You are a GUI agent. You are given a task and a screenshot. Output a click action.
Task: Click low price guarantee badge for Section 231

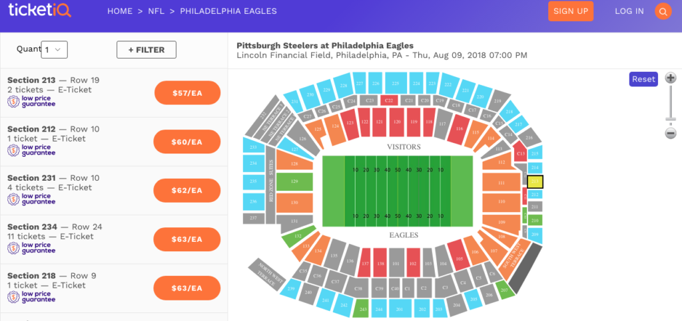[x=31, y=199]
